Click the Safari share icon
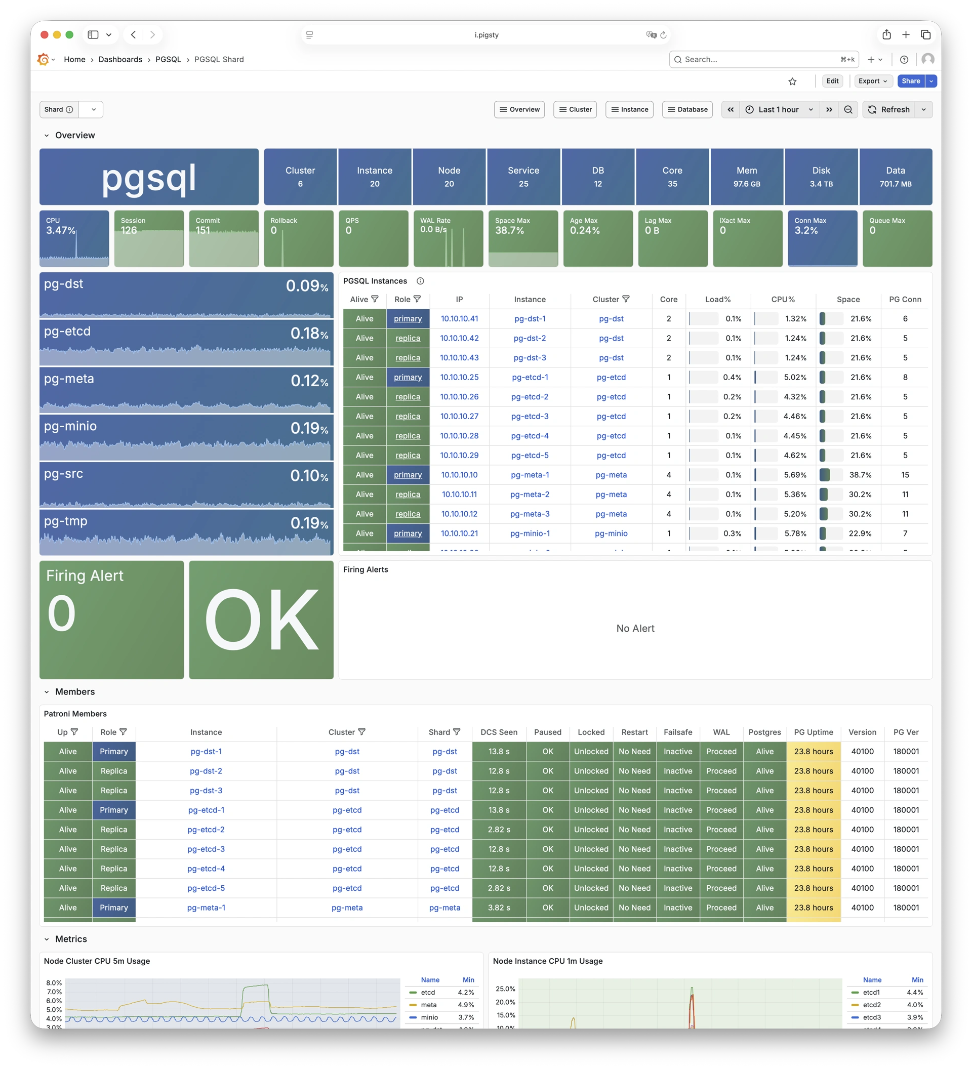 tap(886, 34)
